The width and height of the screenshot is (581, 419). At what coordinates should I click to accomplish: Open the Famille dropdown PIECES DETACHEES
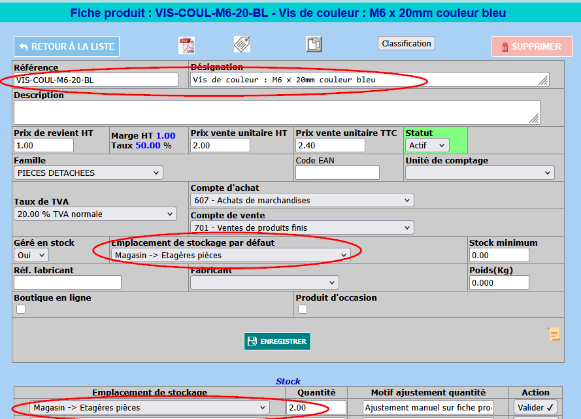click(89, 173)
